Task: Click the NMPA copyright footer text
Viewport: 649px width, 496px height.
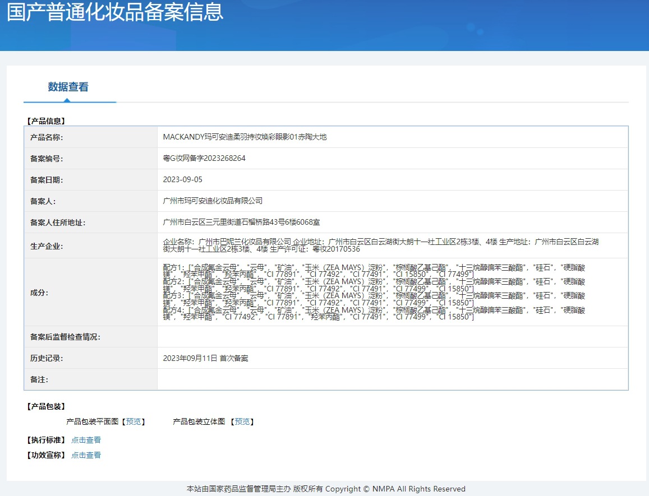Action: click(325, 489)
